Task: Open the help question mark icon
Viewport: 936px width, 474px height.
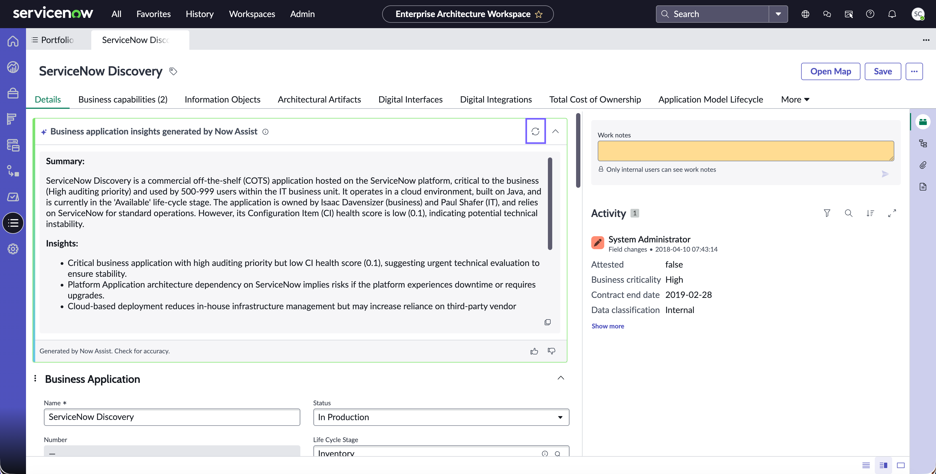Action: pyautogui.click(x=870, y=14)
